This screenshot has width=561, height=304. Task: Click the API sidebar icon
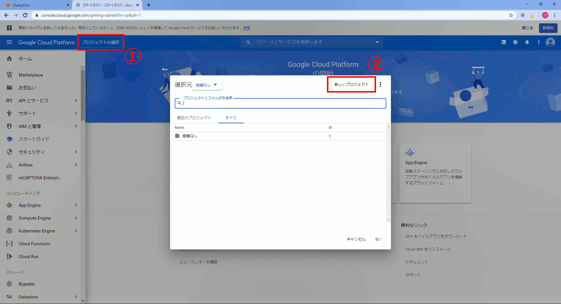[x=9, y=100]
